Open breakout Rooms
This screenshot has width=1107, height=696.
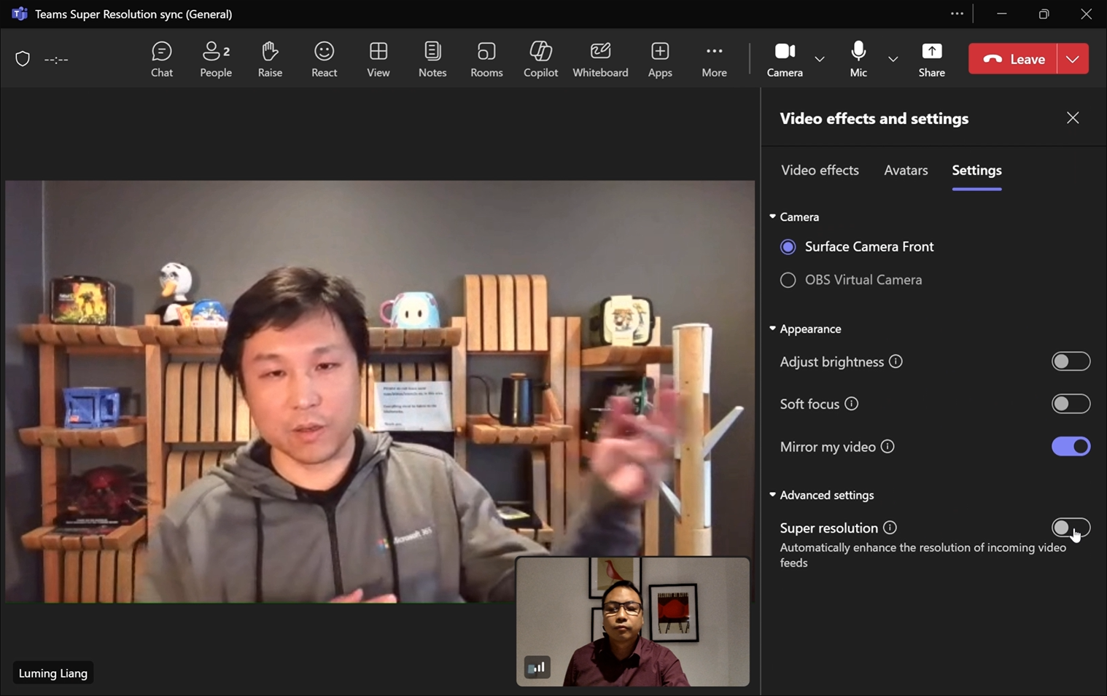pyautogui.click(x=486, y=59)
